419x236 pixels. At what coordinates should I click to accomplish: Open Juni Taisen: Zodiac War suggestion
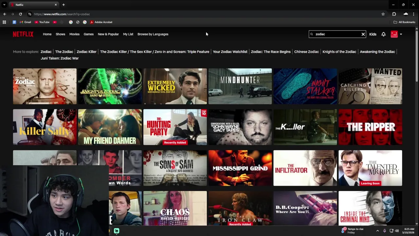(60, 58)
